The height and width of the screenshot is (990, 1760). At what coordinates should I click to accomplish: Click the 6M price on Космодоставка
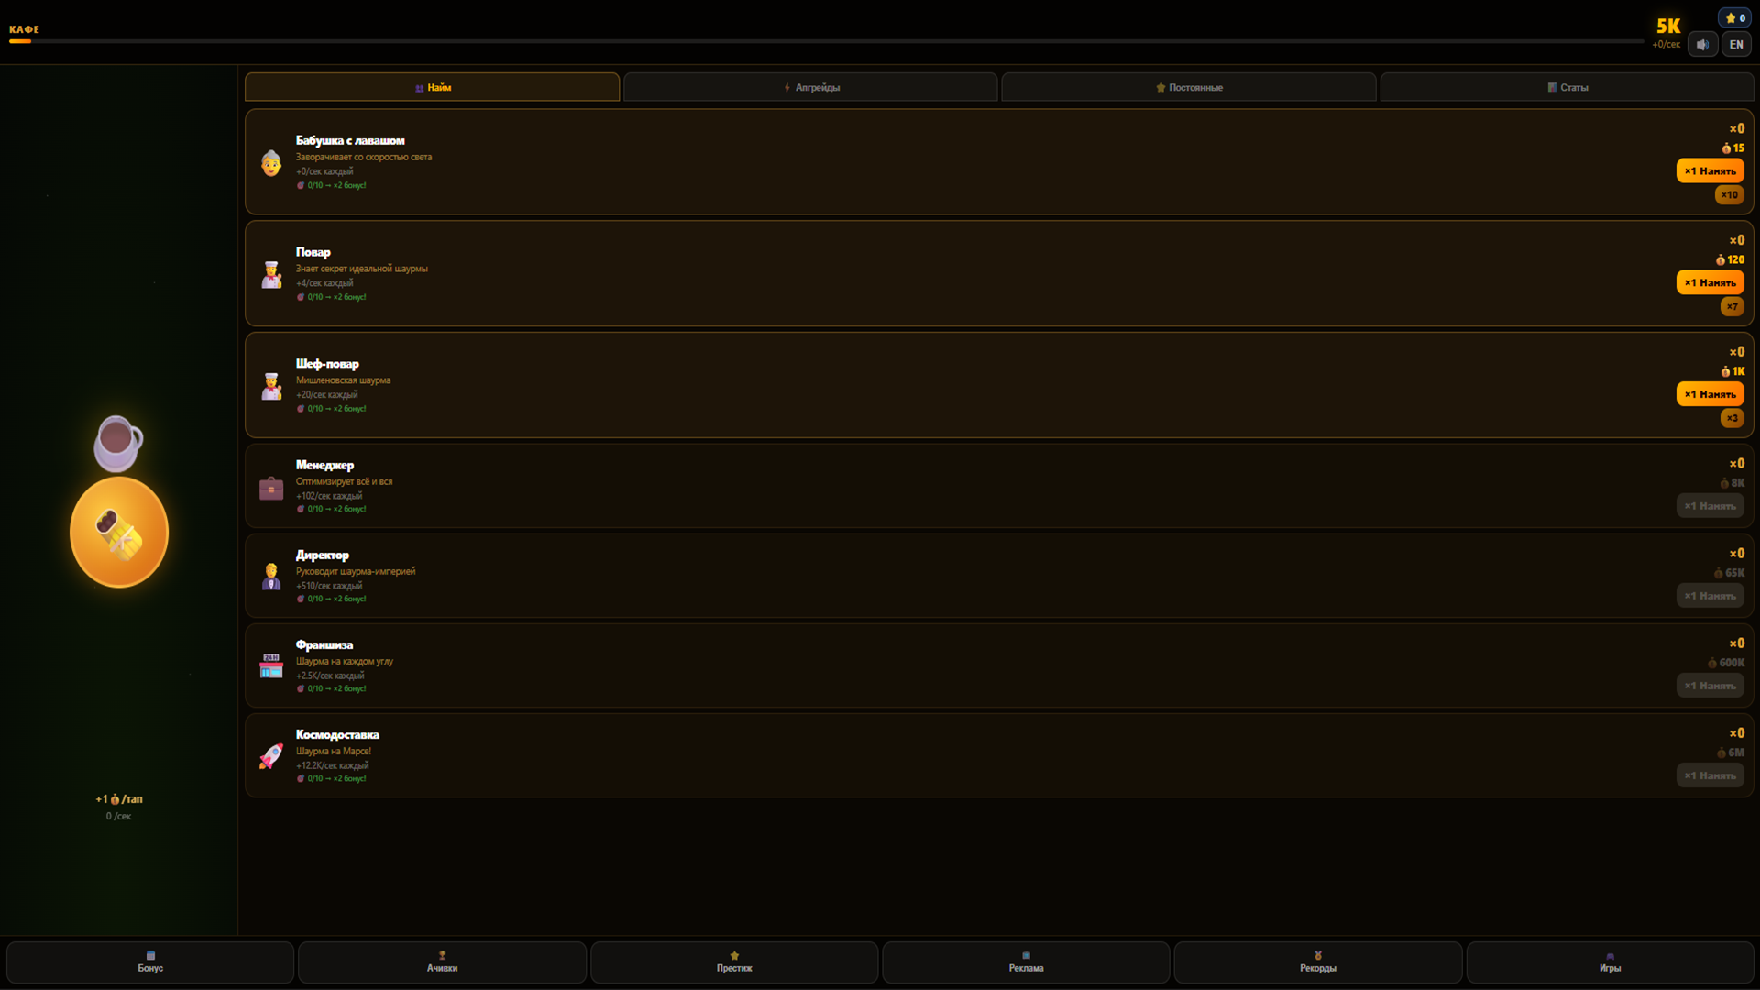[1731, 753]
